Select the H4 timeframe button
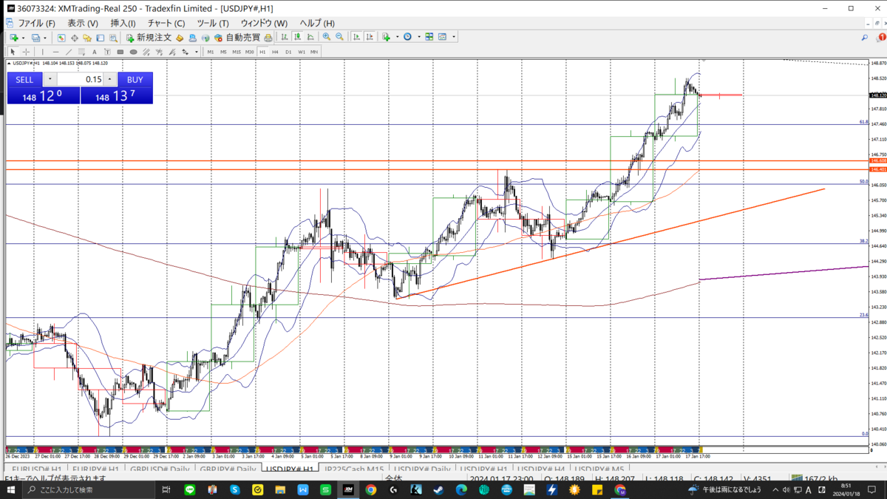This screenshot has height=499, width=887. tap(275, 52)
